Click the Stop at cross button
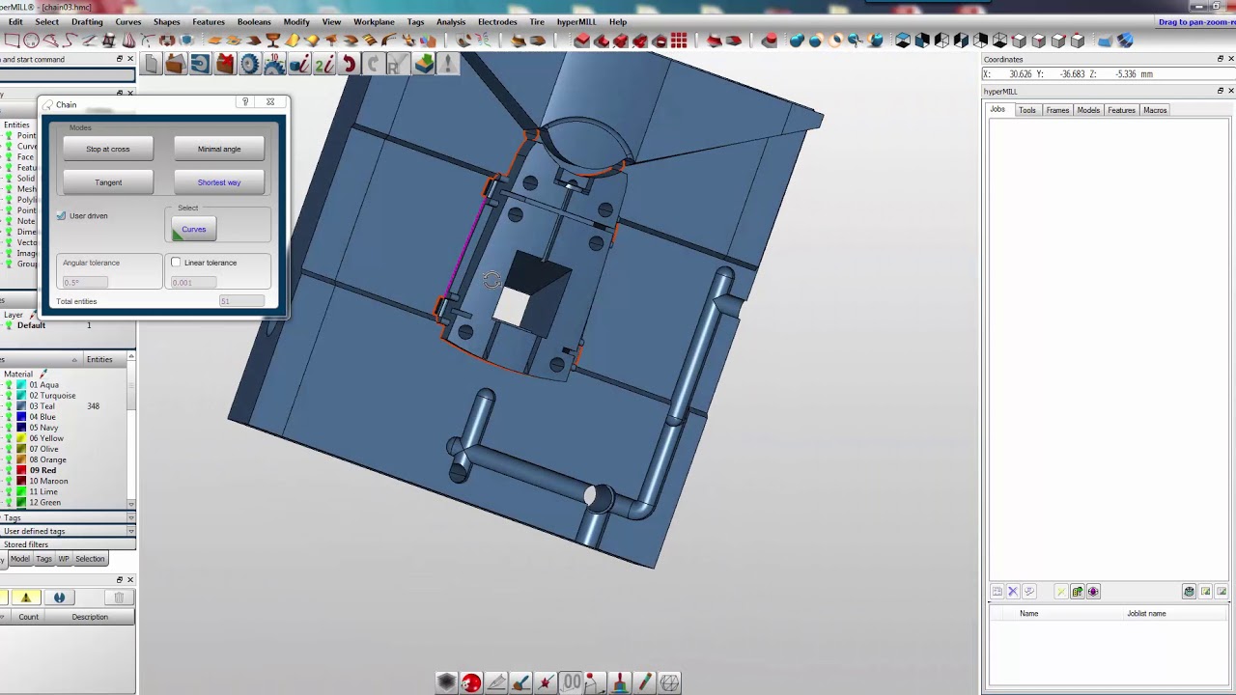 [x=108, y=150]
